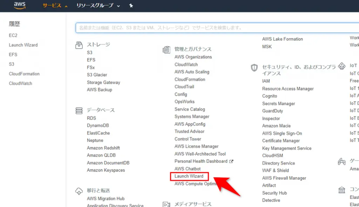
Task: Open CloudWatch from history list
Action: click(21, 84)
